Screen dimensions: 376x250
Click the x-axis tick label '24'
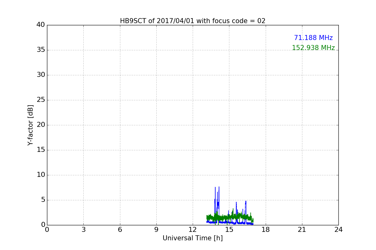click(338, 230)
